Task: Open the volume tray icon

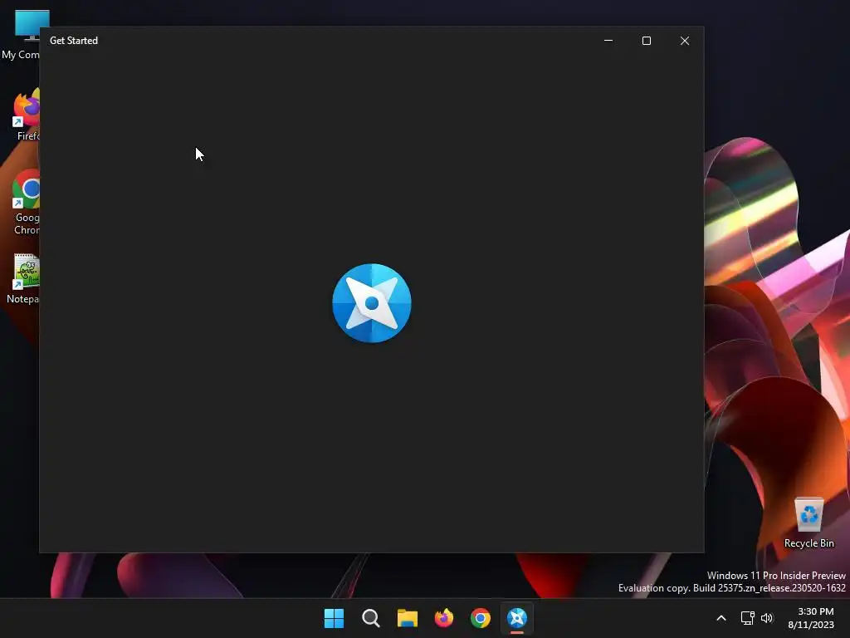Action: click(x=767, y=618)
